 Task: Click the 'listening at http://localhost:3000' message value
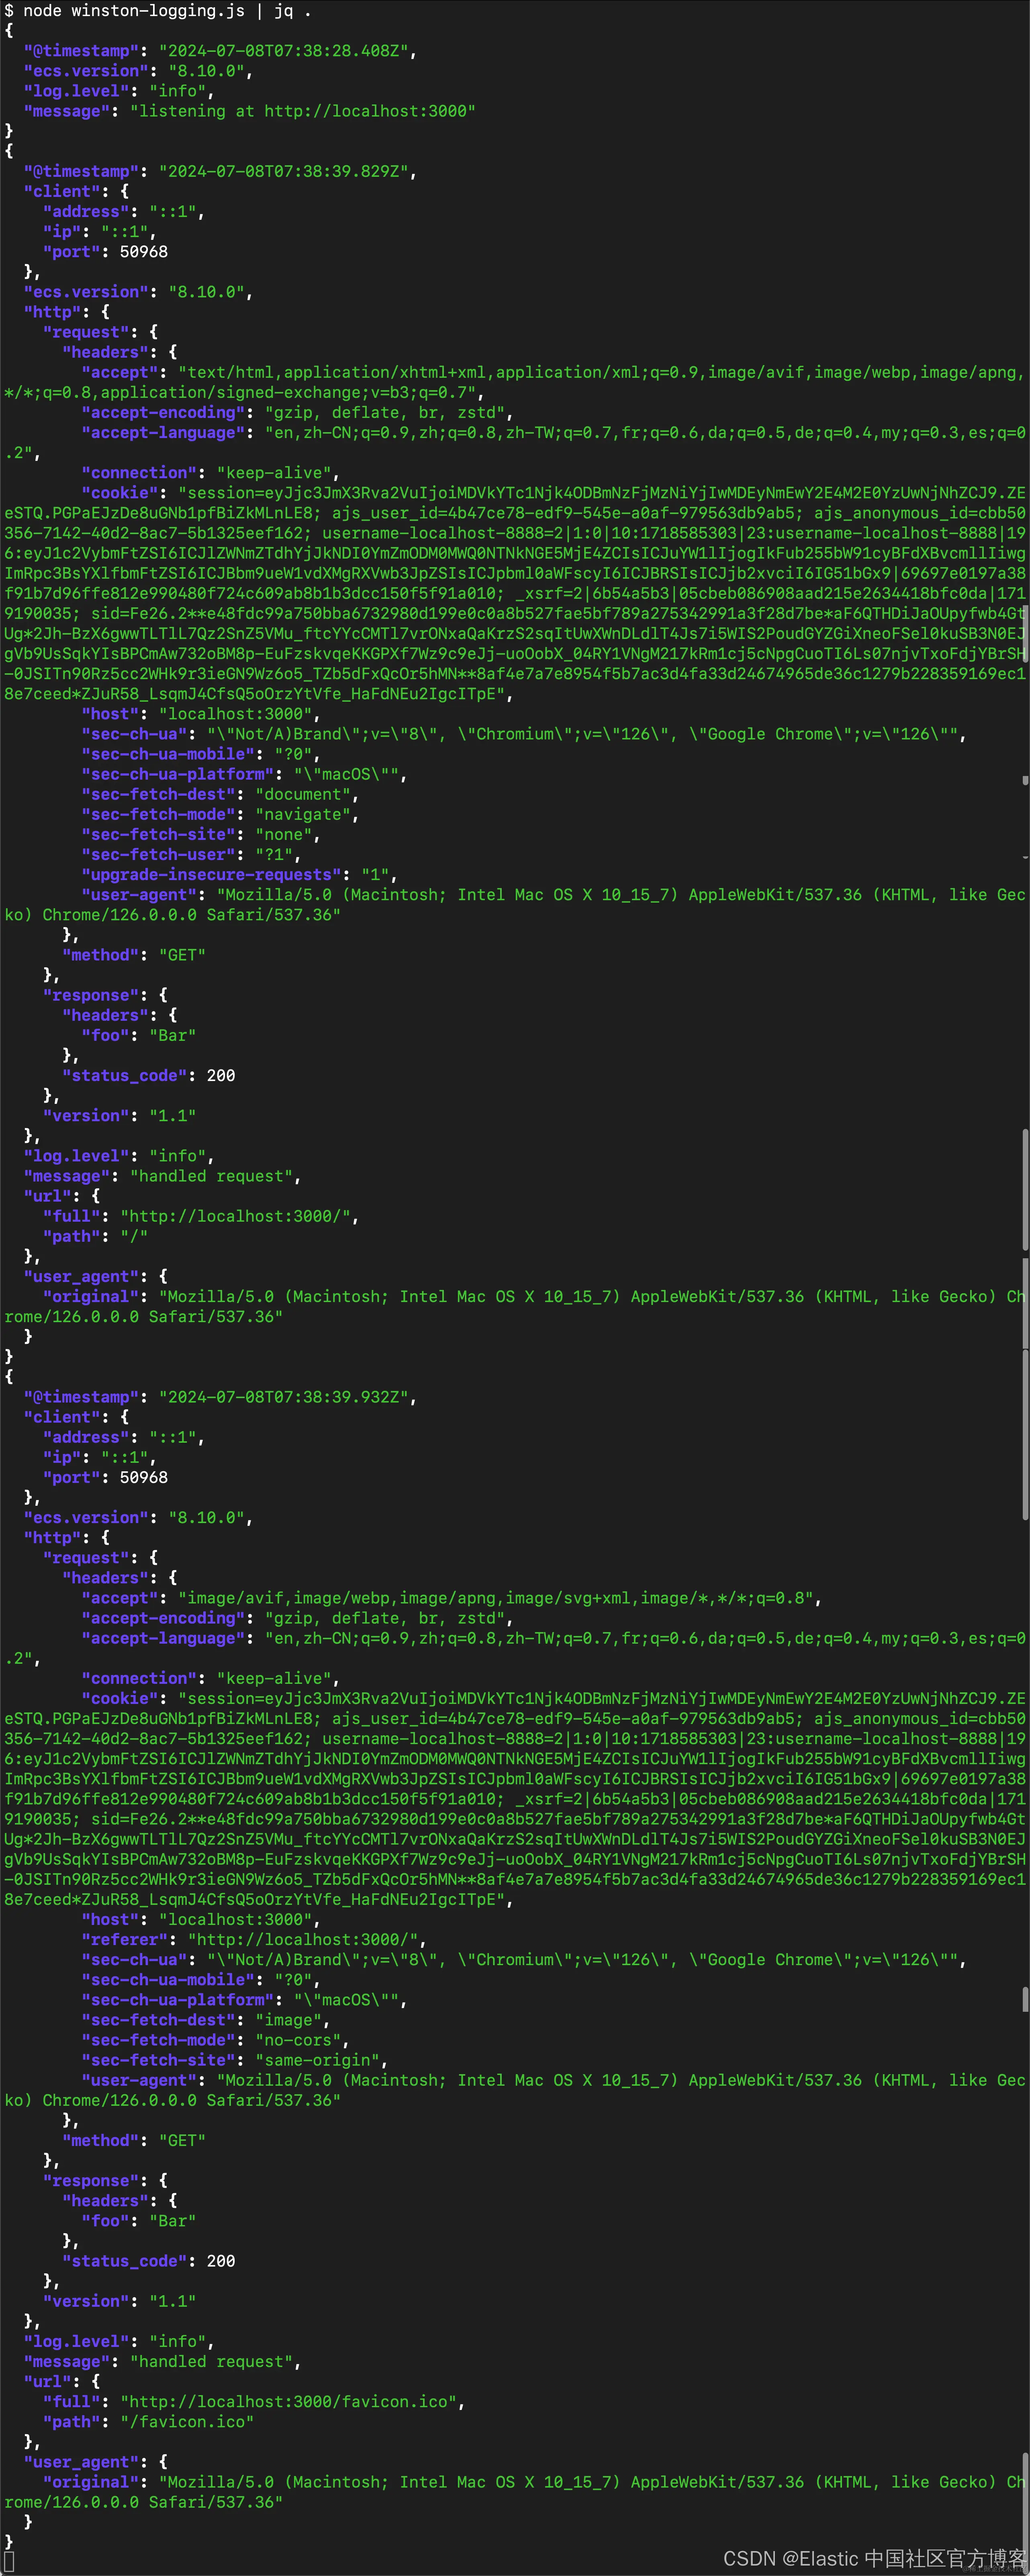(302, 111)
